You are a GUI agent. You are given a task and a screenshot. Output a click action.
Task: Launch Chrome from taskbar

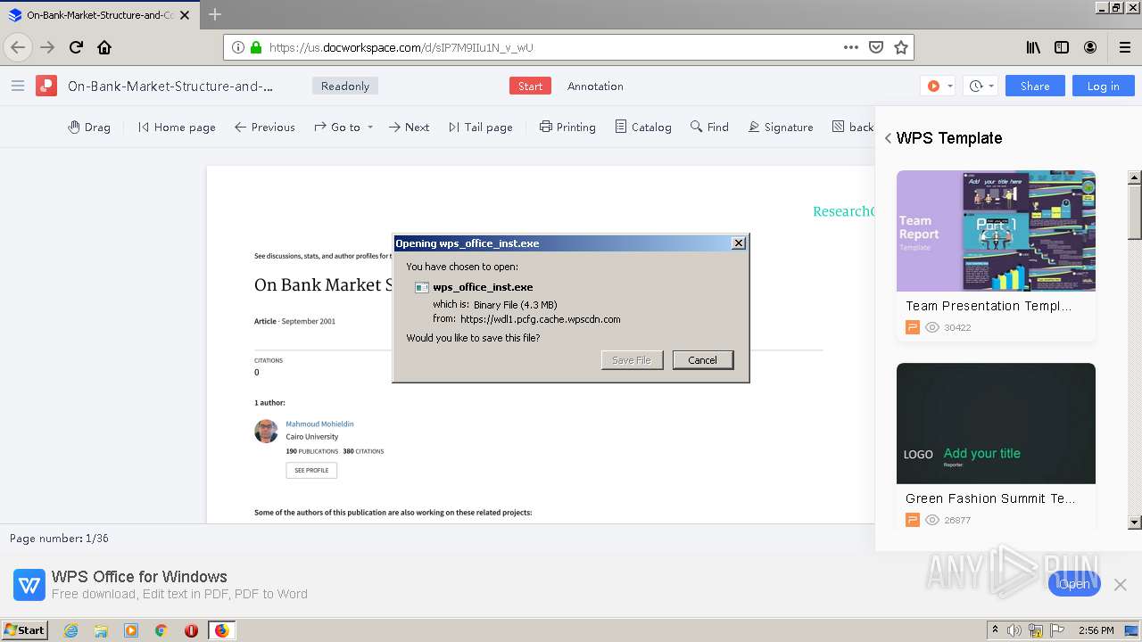pos(161,630)
